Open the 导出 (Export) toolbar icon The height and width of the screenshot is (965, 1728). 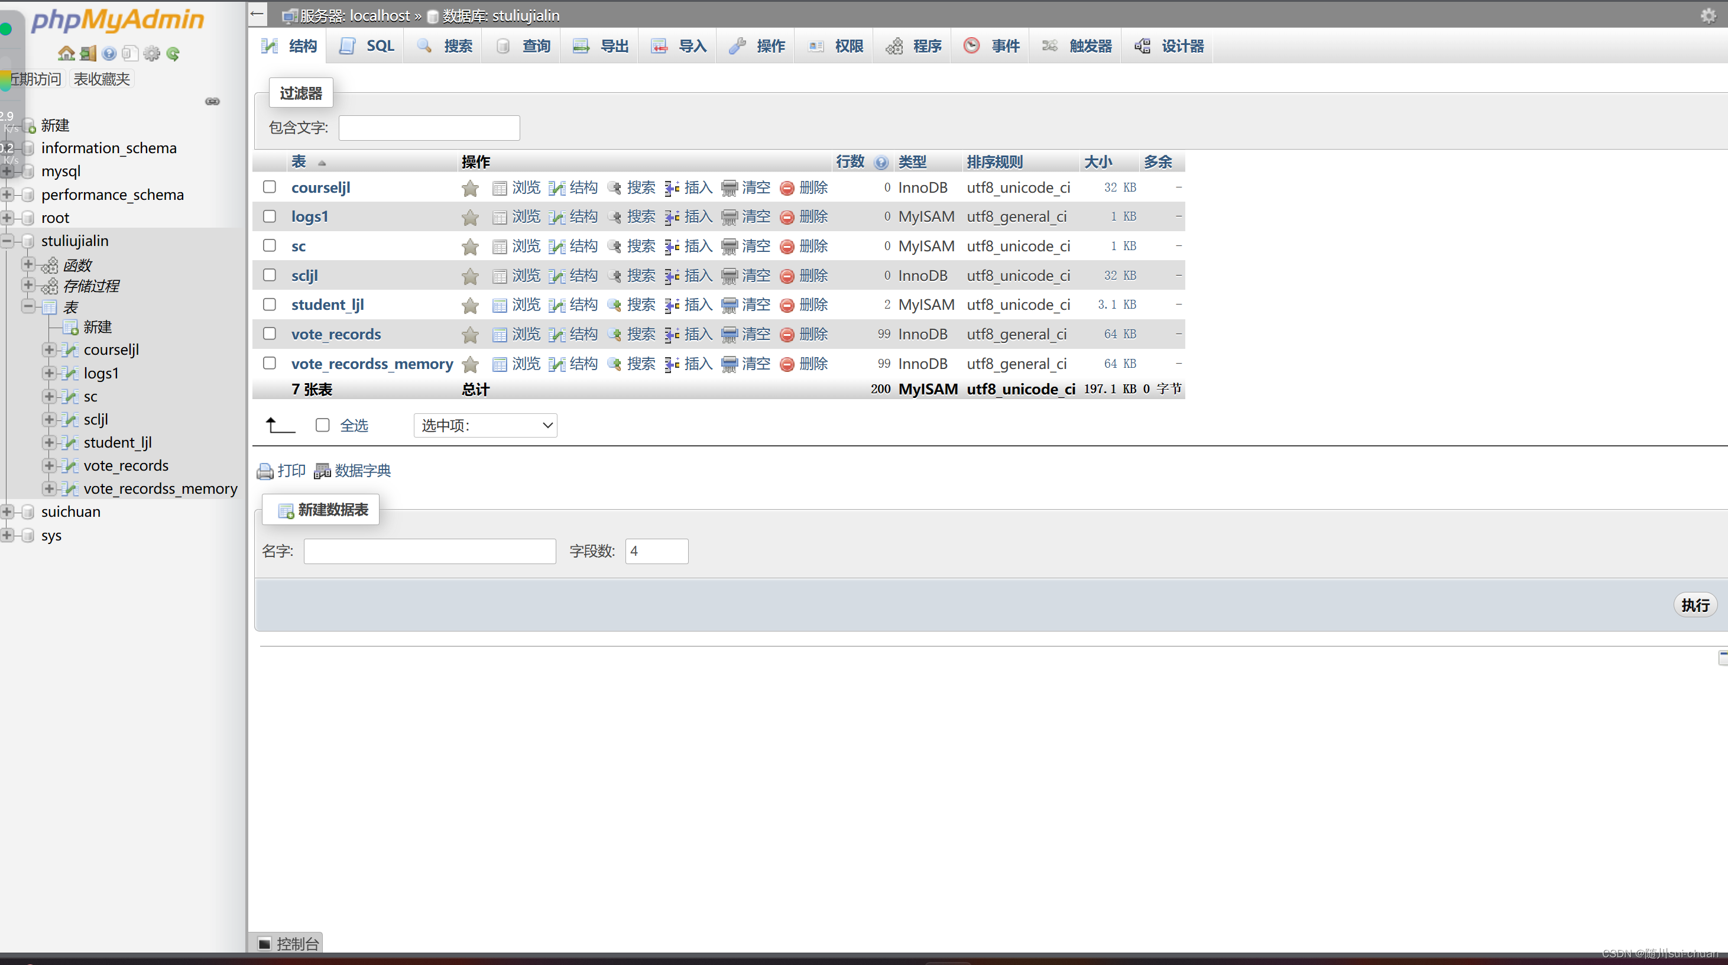point(601,46)
